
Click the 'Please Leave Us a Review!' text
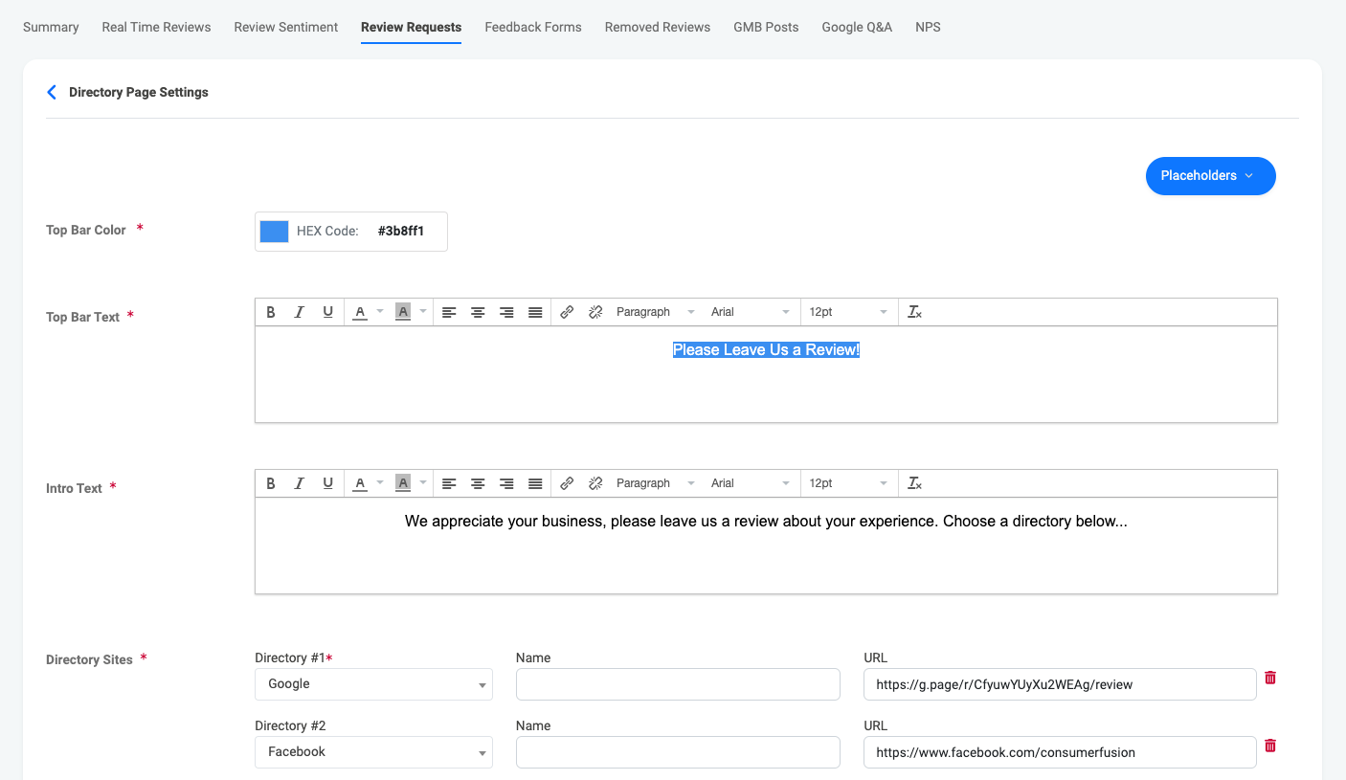766,350
